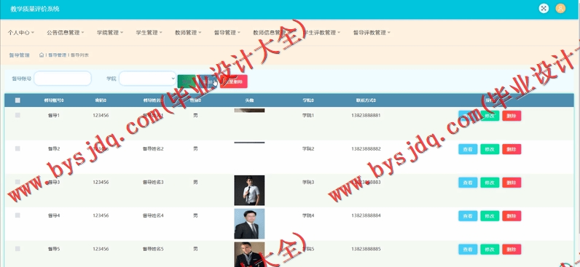
Task: Select phone number 13823888881 cell
Action: [366, 116]
